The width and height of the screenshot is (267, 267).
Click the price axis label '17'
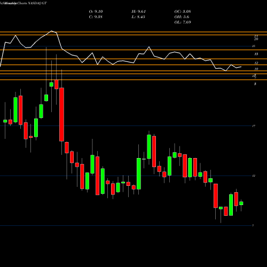click(254, 126)
